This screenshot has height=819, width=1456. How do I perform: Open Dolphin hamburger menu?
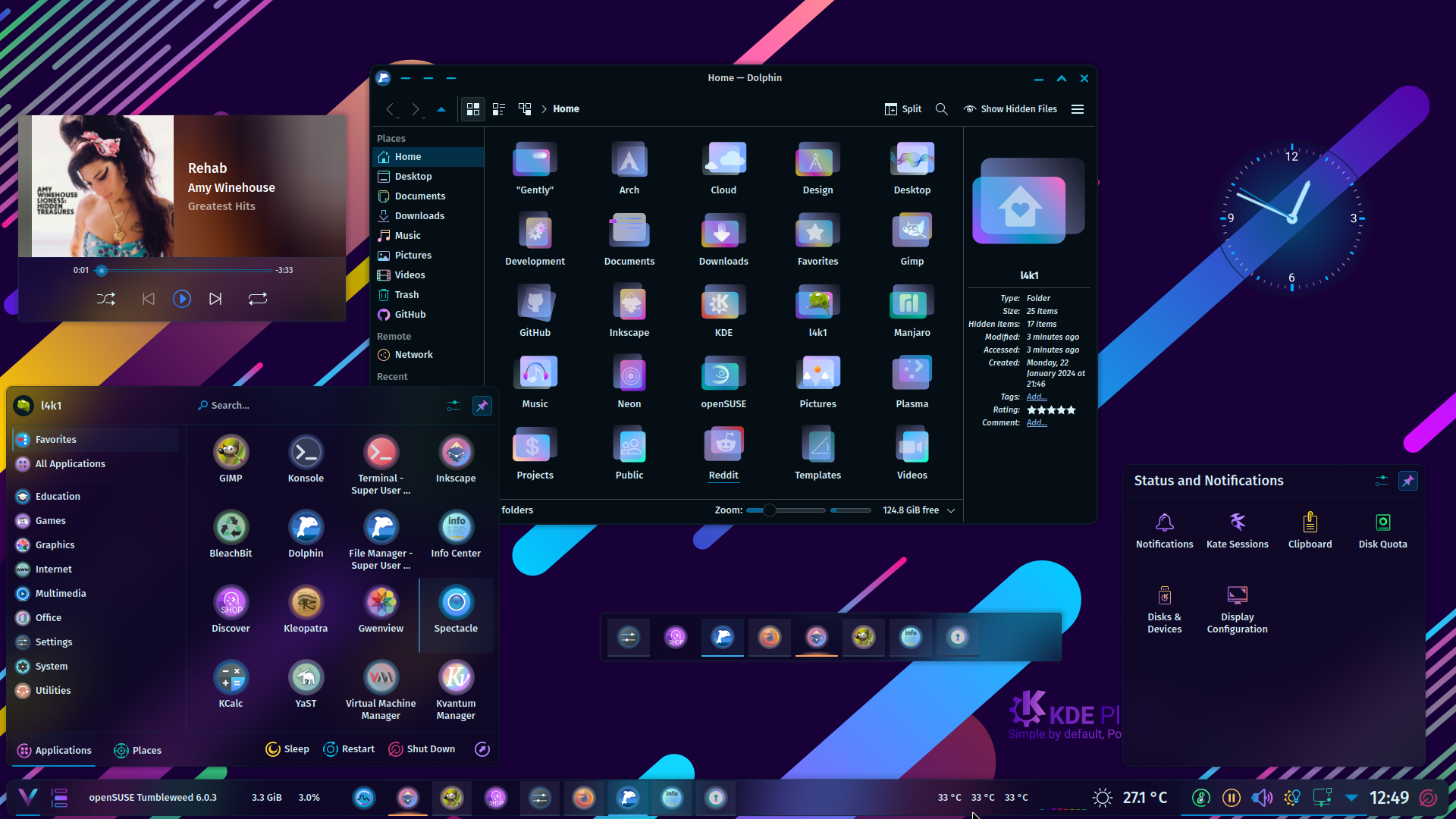point(1078,109)
